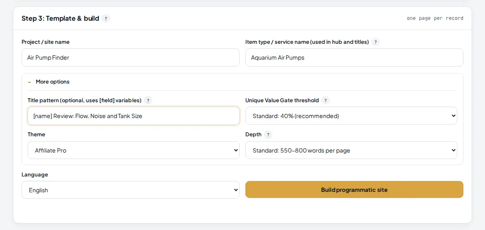Click the 'Title pattern (optional...)' label
This screenshot has width=485, height=230.
point(85,100)
